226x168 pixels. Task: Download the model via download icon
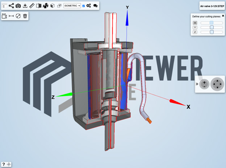pyautogui.click(x=25, y=6)
